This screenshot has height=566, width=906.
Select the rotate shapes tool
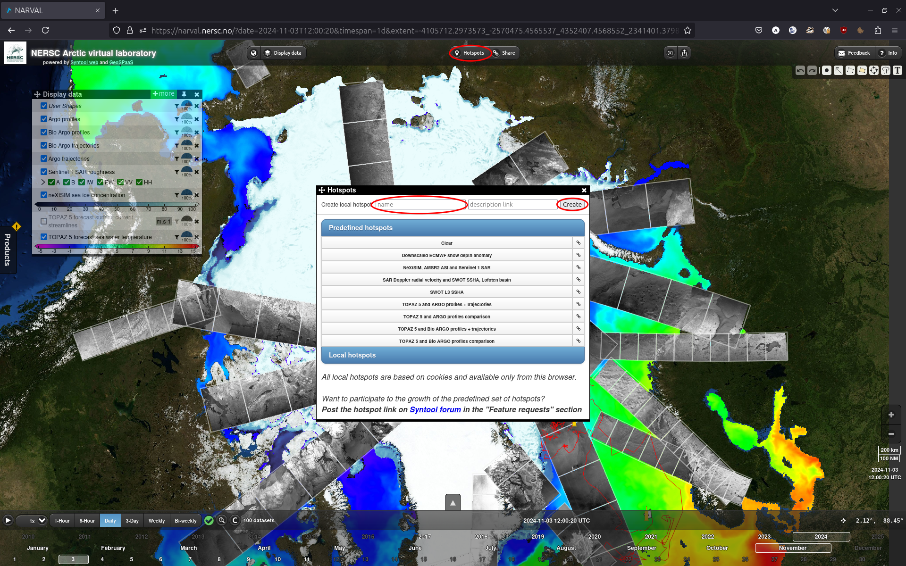point(874,70)
